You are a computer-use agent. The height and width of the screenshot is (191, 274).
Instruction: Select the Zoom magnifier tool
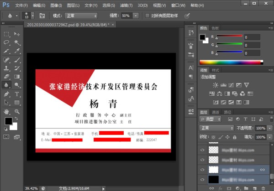(x=17, y=111)
